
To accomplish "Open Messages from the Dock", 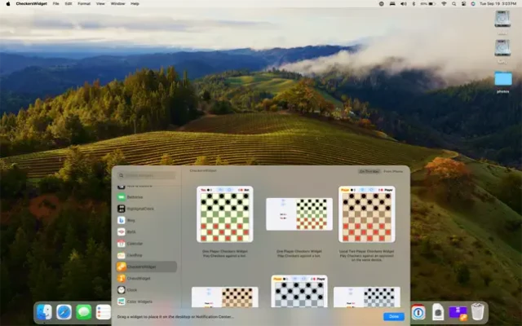I will 83,312.
